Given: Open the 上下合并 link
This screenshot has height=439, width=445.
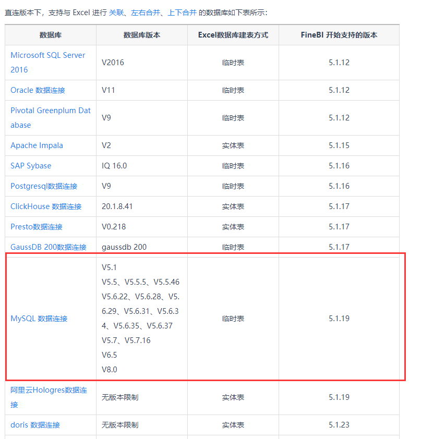Looking at the screenshot, I should coord(182,13).
